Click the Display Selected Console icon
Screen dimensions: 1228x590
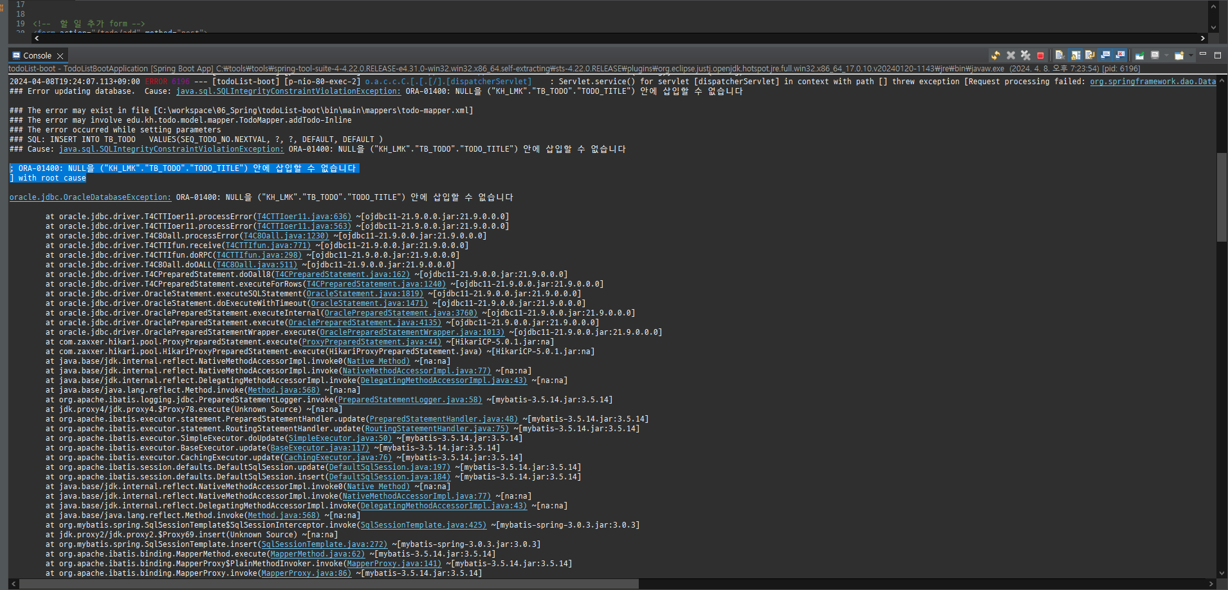click(1155, 55)
